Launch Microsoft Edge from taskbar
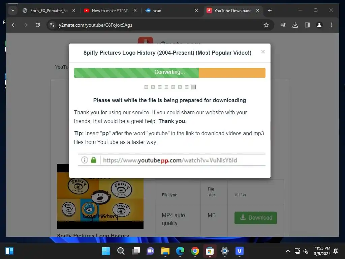 point(180,251)
